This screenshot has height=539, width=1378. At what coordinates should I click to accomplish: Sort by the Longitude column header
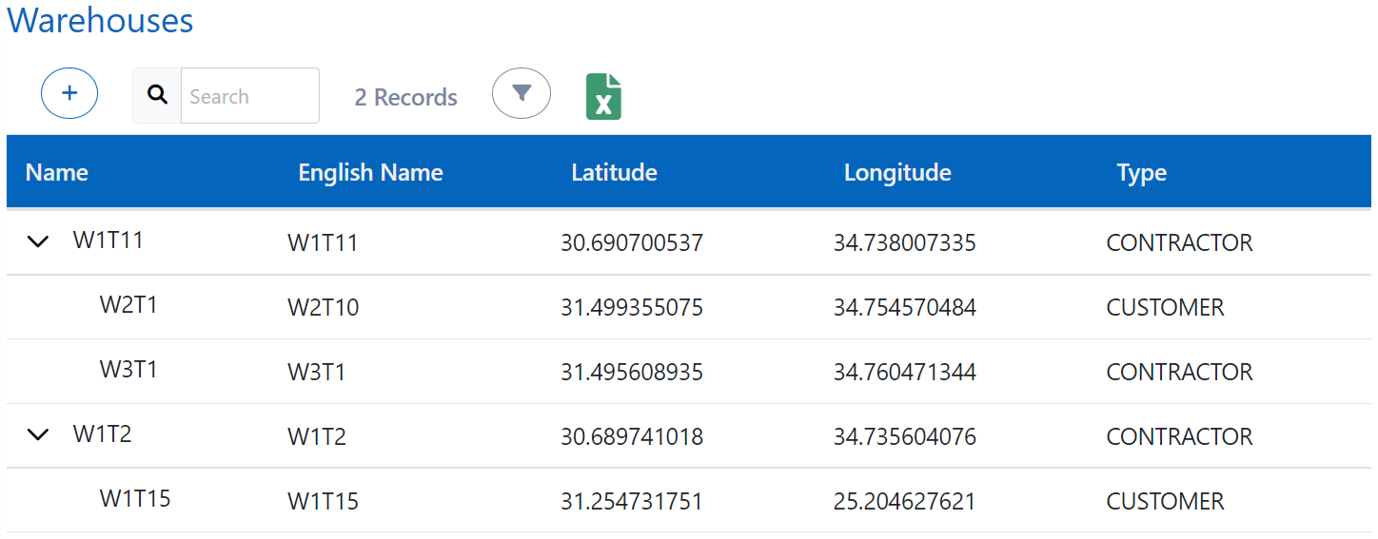pyautogui.click(x=897, y=172)
